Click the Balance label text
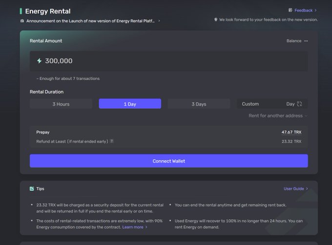Viewport: 332px width, 245px height. [294, 41]
